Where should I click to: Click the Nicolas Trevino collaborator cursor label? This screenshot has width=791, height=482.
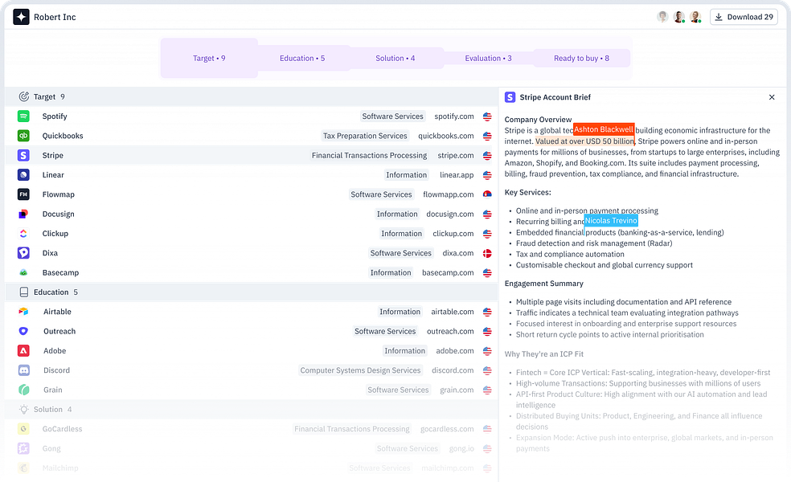612,221
